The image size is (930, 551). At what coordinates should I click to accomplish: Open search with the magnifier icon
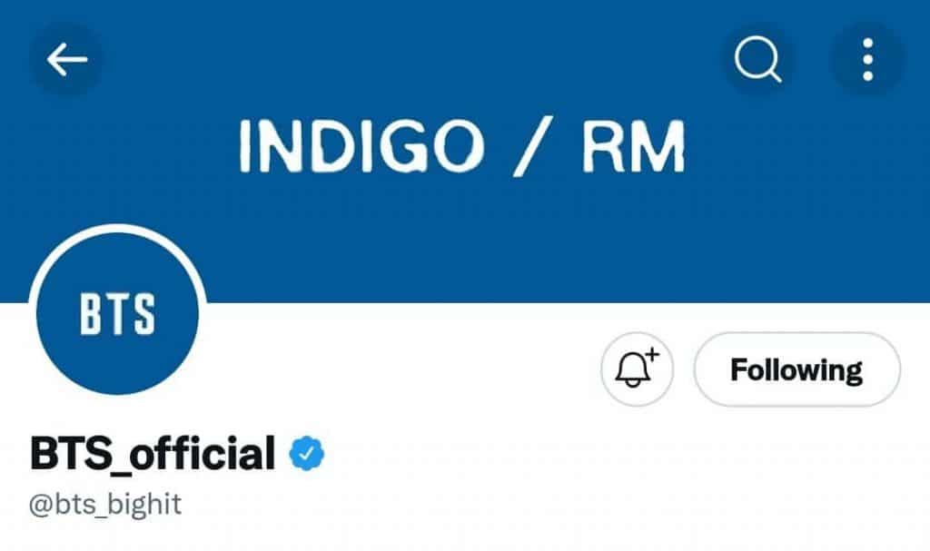758,59
